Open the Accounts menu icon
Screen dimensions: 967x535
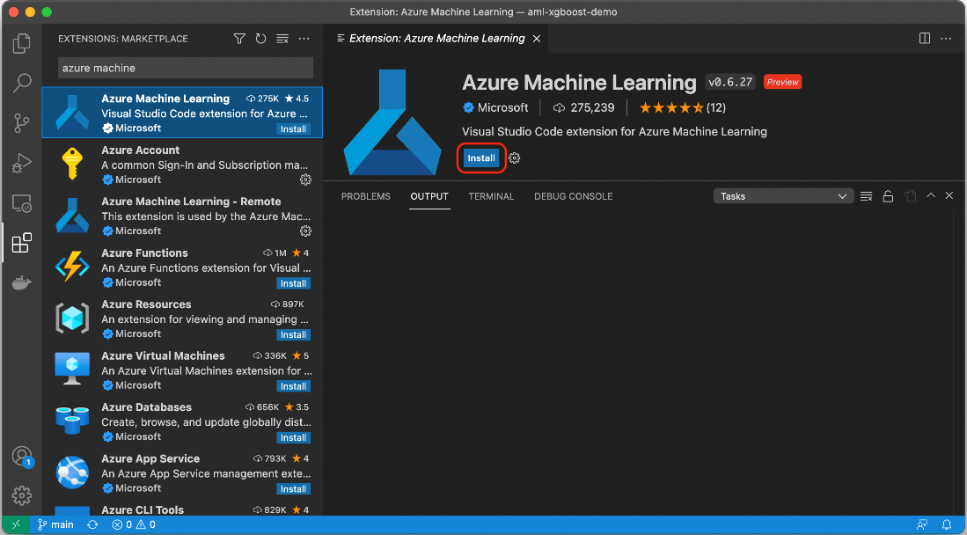(22, 457)
